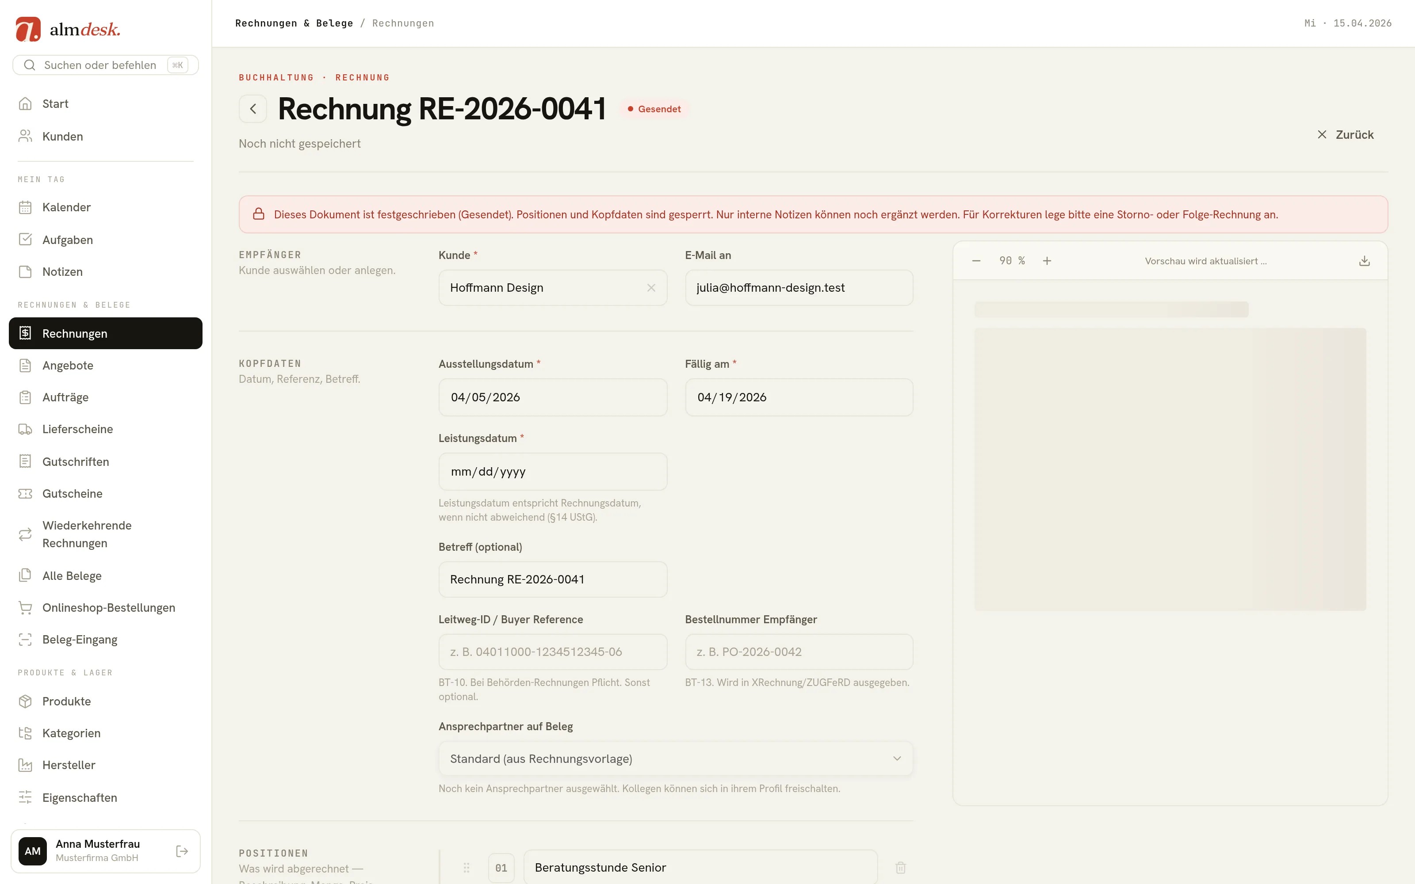Click the Aufgaben checkbox icon
The width and height of the screenshot is (1415, 884).
click(x=25, y=240)
